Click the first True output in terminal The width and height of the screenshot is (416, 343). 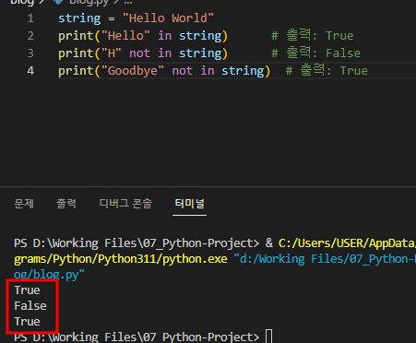(27, 290)
